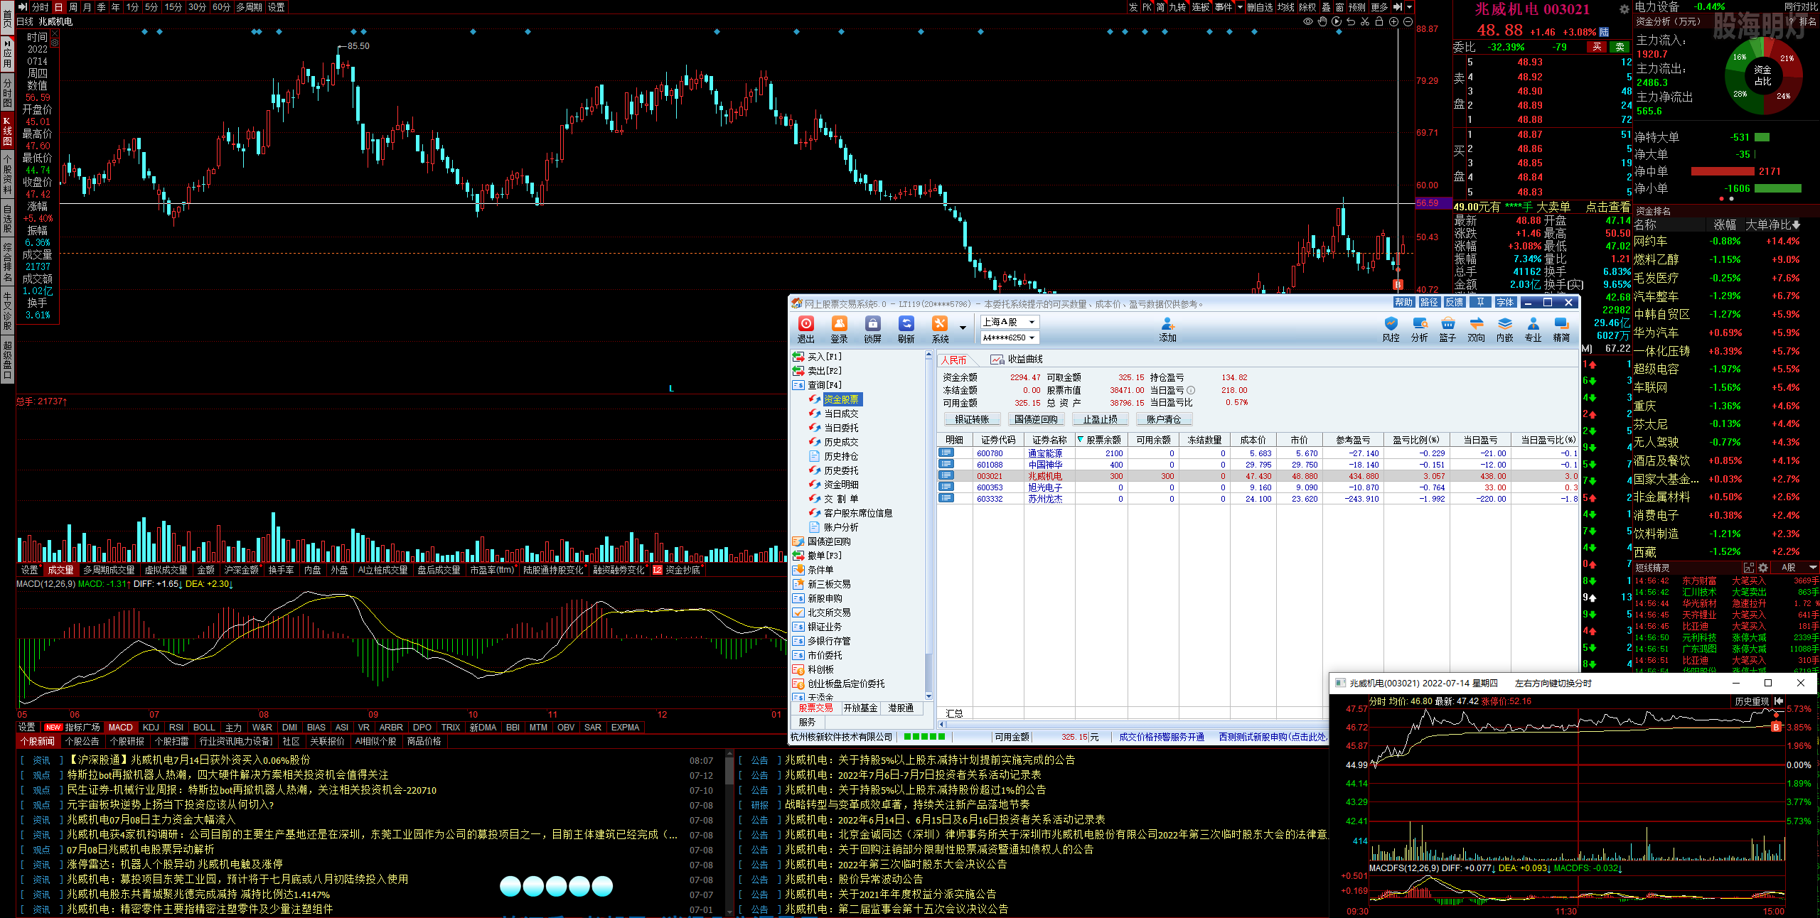1820x918 pixels.
Task: Open 历史重现 in intraday popup window
Action: [1752, 701]
